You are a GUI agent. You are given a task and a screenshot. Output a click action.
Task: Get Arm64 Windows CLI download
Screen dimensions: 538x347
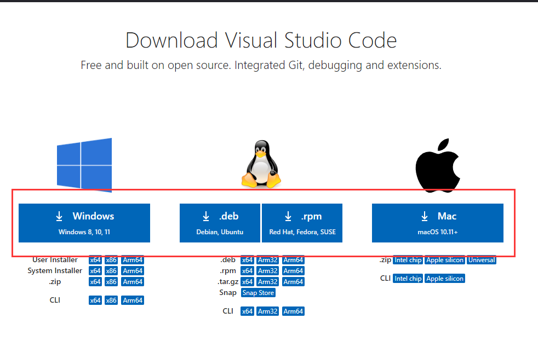[x=133, y=300]
